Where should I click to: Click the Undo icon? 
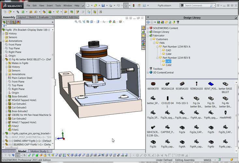coord(118,6)
